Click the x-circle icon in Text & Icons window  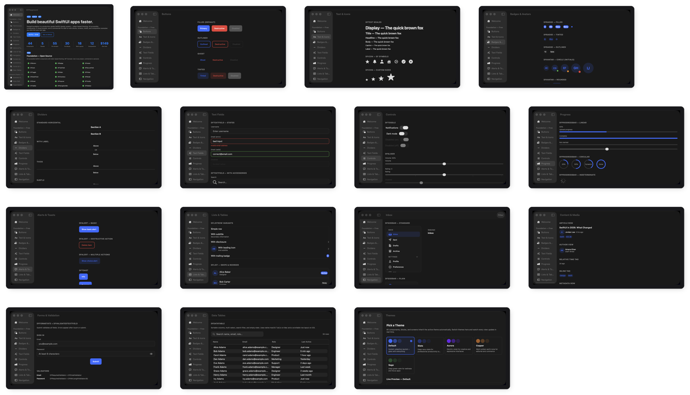pos(411,62)
